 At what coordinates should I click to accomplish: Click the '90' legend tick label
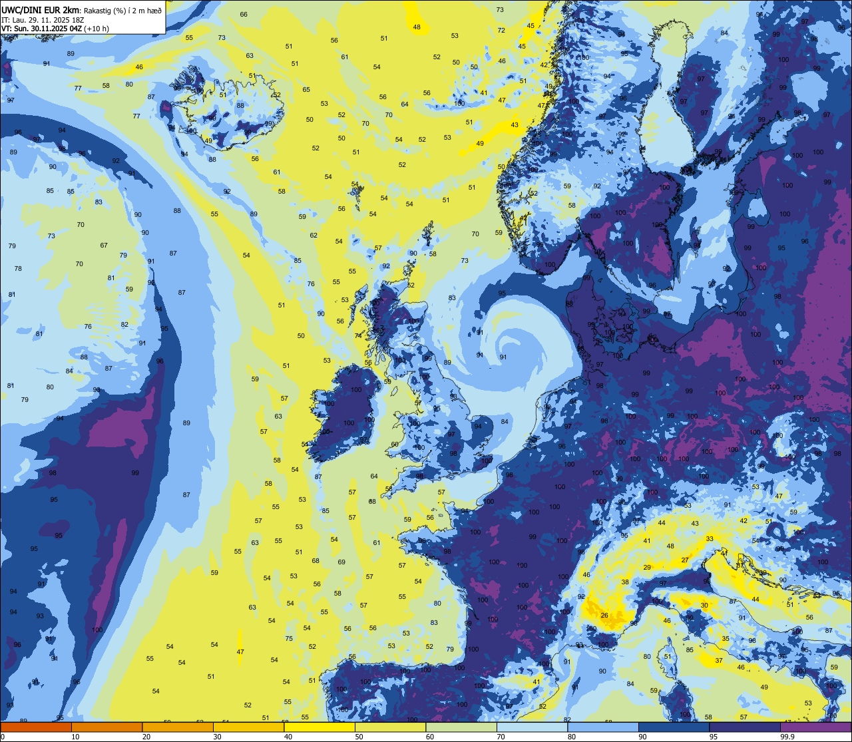pos(642,737)
